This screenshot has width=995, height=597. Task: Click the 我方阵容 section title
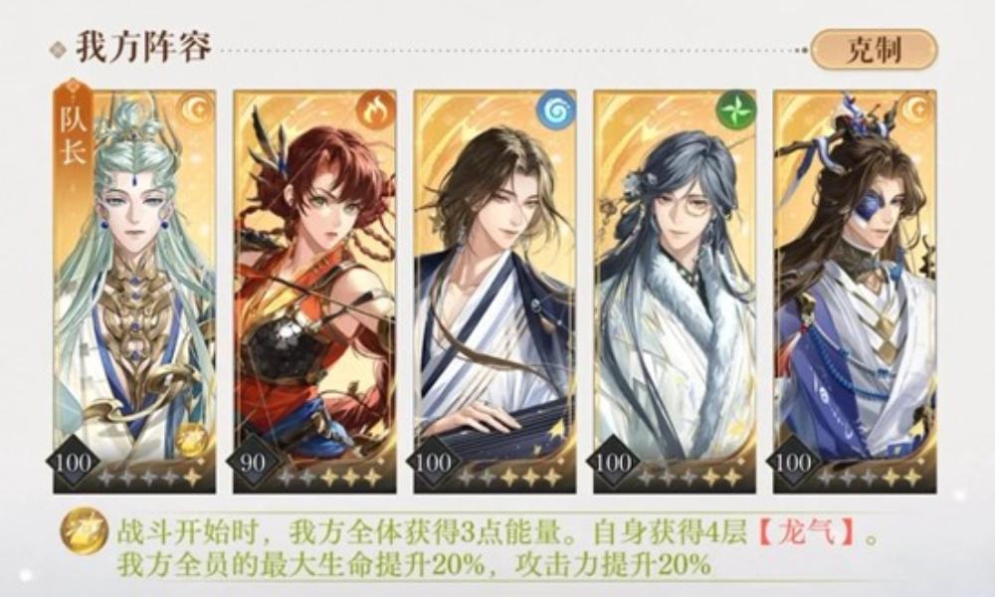143,47
